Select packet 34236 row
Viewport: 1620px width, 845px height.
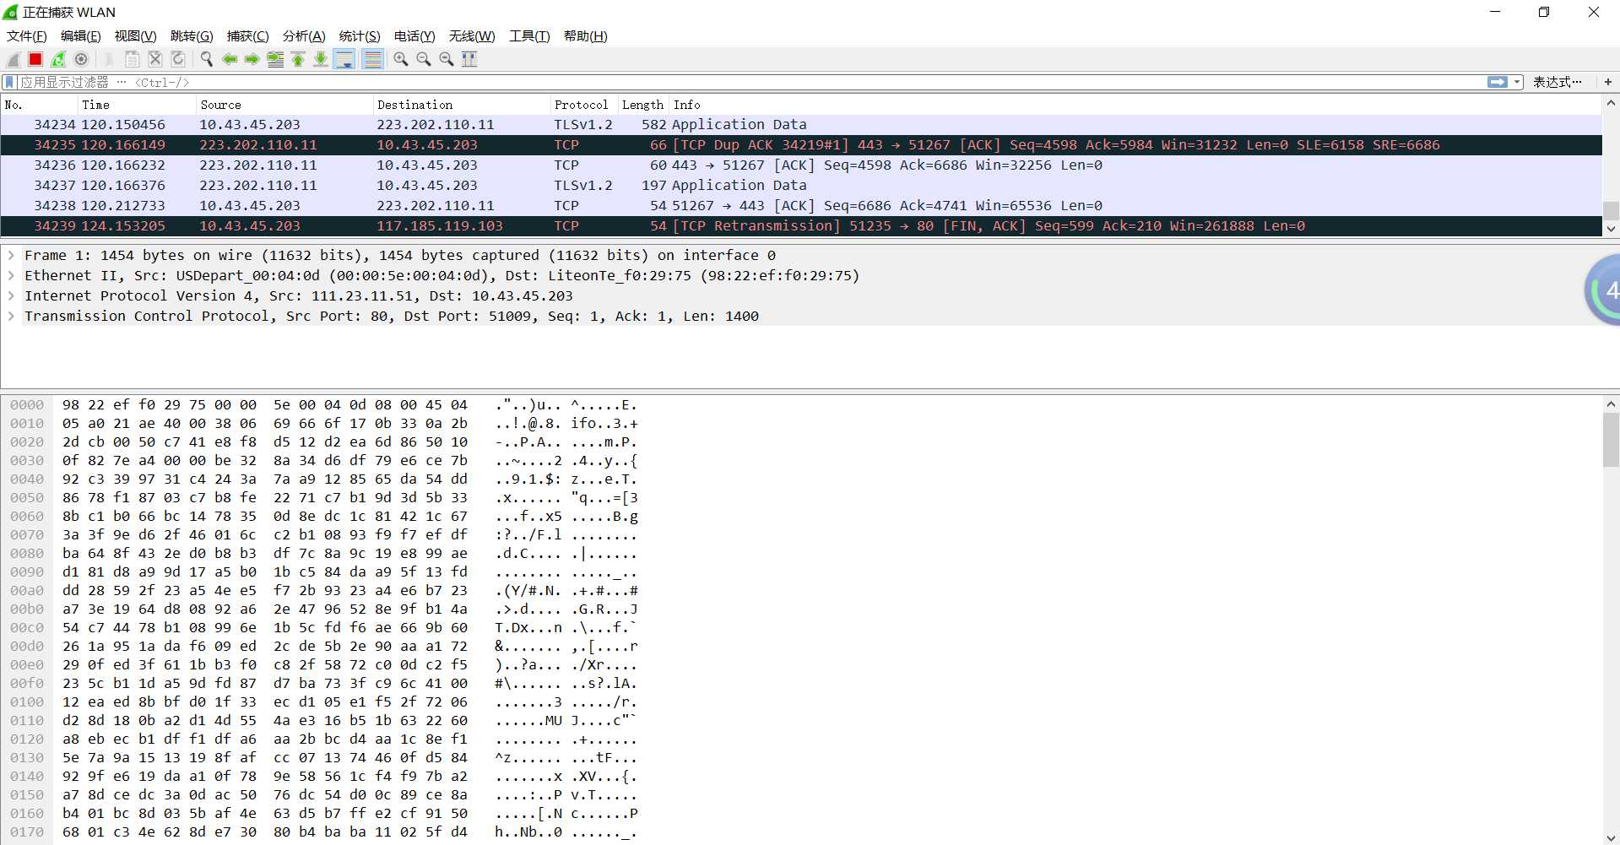coord(801,165)
